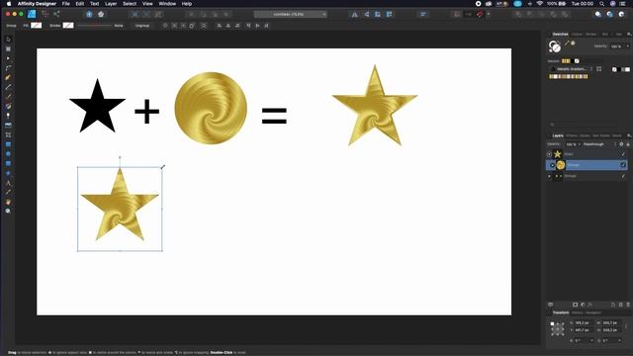Screen dimensions: 633x356
Task: Click the X position field in Transform
Action: [x=585, y=323]
